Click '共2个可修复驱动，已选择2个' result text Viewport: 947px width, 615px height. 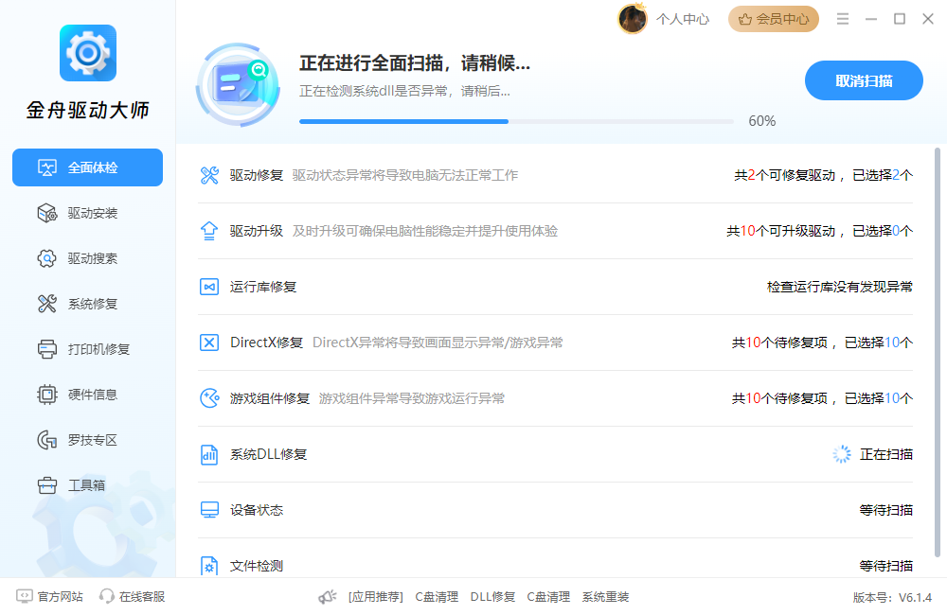pos(823,175)
